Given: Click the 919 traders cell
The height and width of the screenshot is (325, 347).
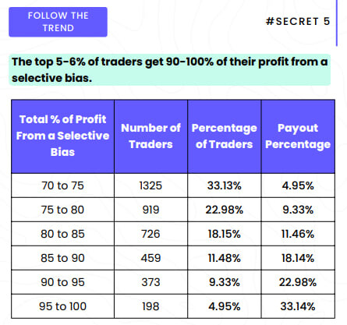Looking at the screenshot, I should 150,210.
